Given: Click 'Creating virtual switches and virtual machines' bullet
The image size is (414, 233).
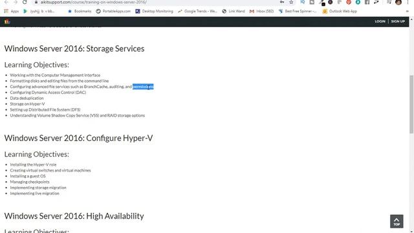Looking at the screenshot, I should (x=50, y=170).
